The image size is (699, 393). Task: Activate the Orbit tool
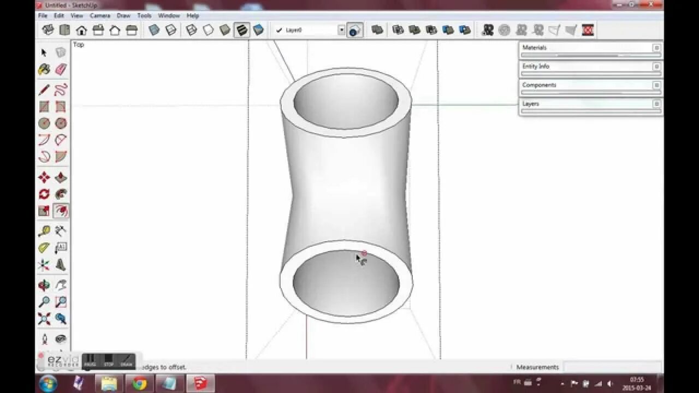[44, 285]
